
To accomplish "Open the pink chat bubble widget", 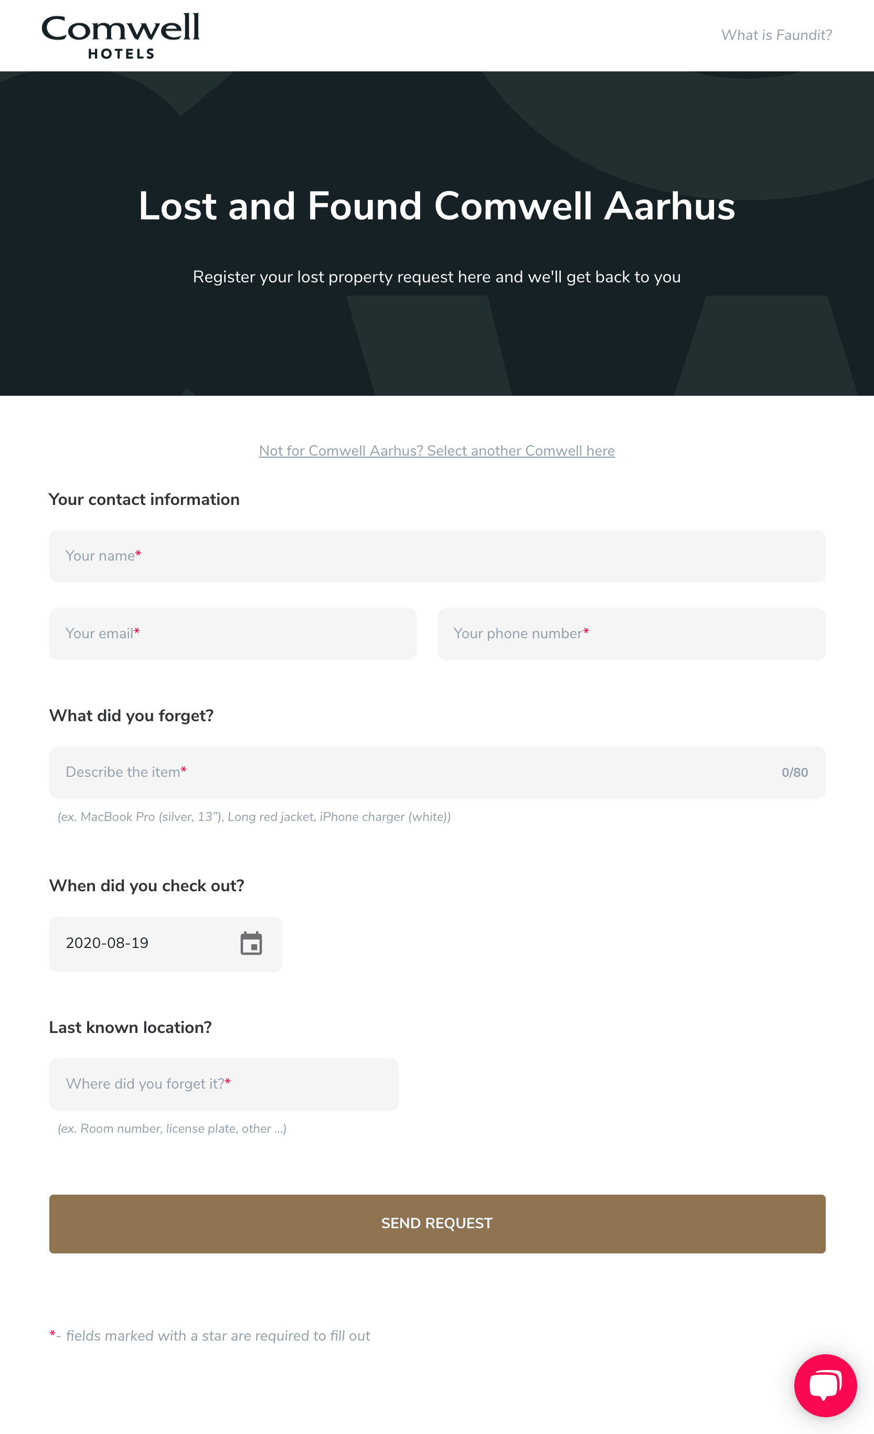I will pyautogui.click(x=825, y=1385).
